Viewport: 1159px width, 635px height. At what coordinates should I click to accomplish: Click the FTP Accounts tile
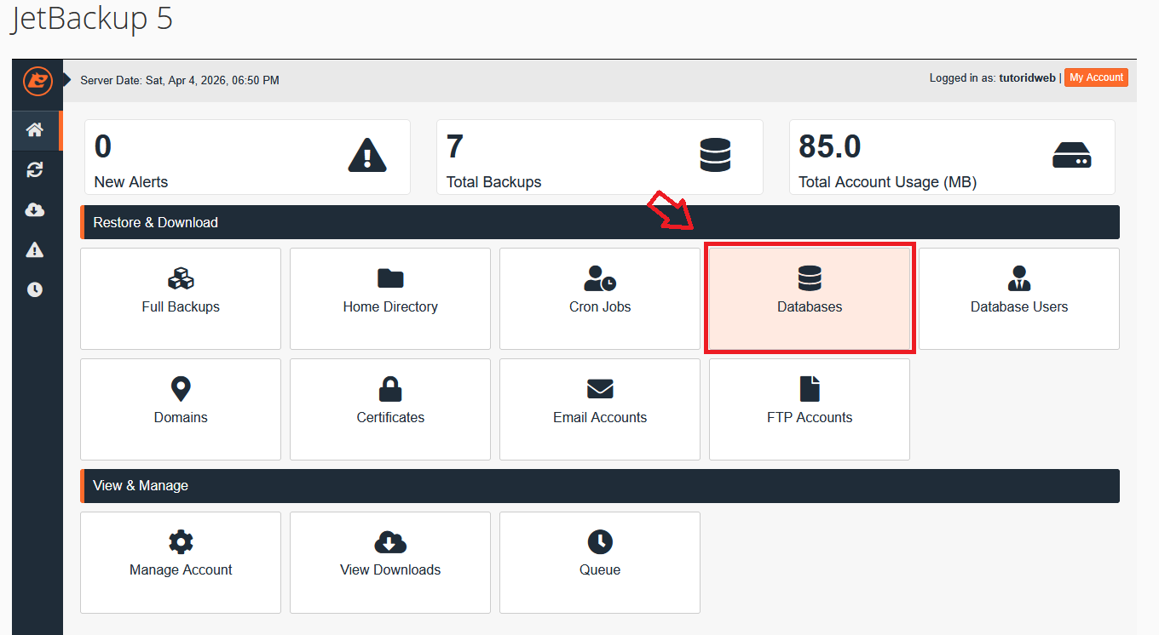[809, 409]
